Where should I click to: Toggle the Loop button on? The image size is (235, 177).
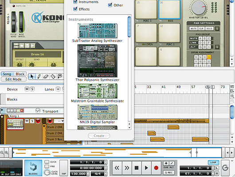point(213,162)
